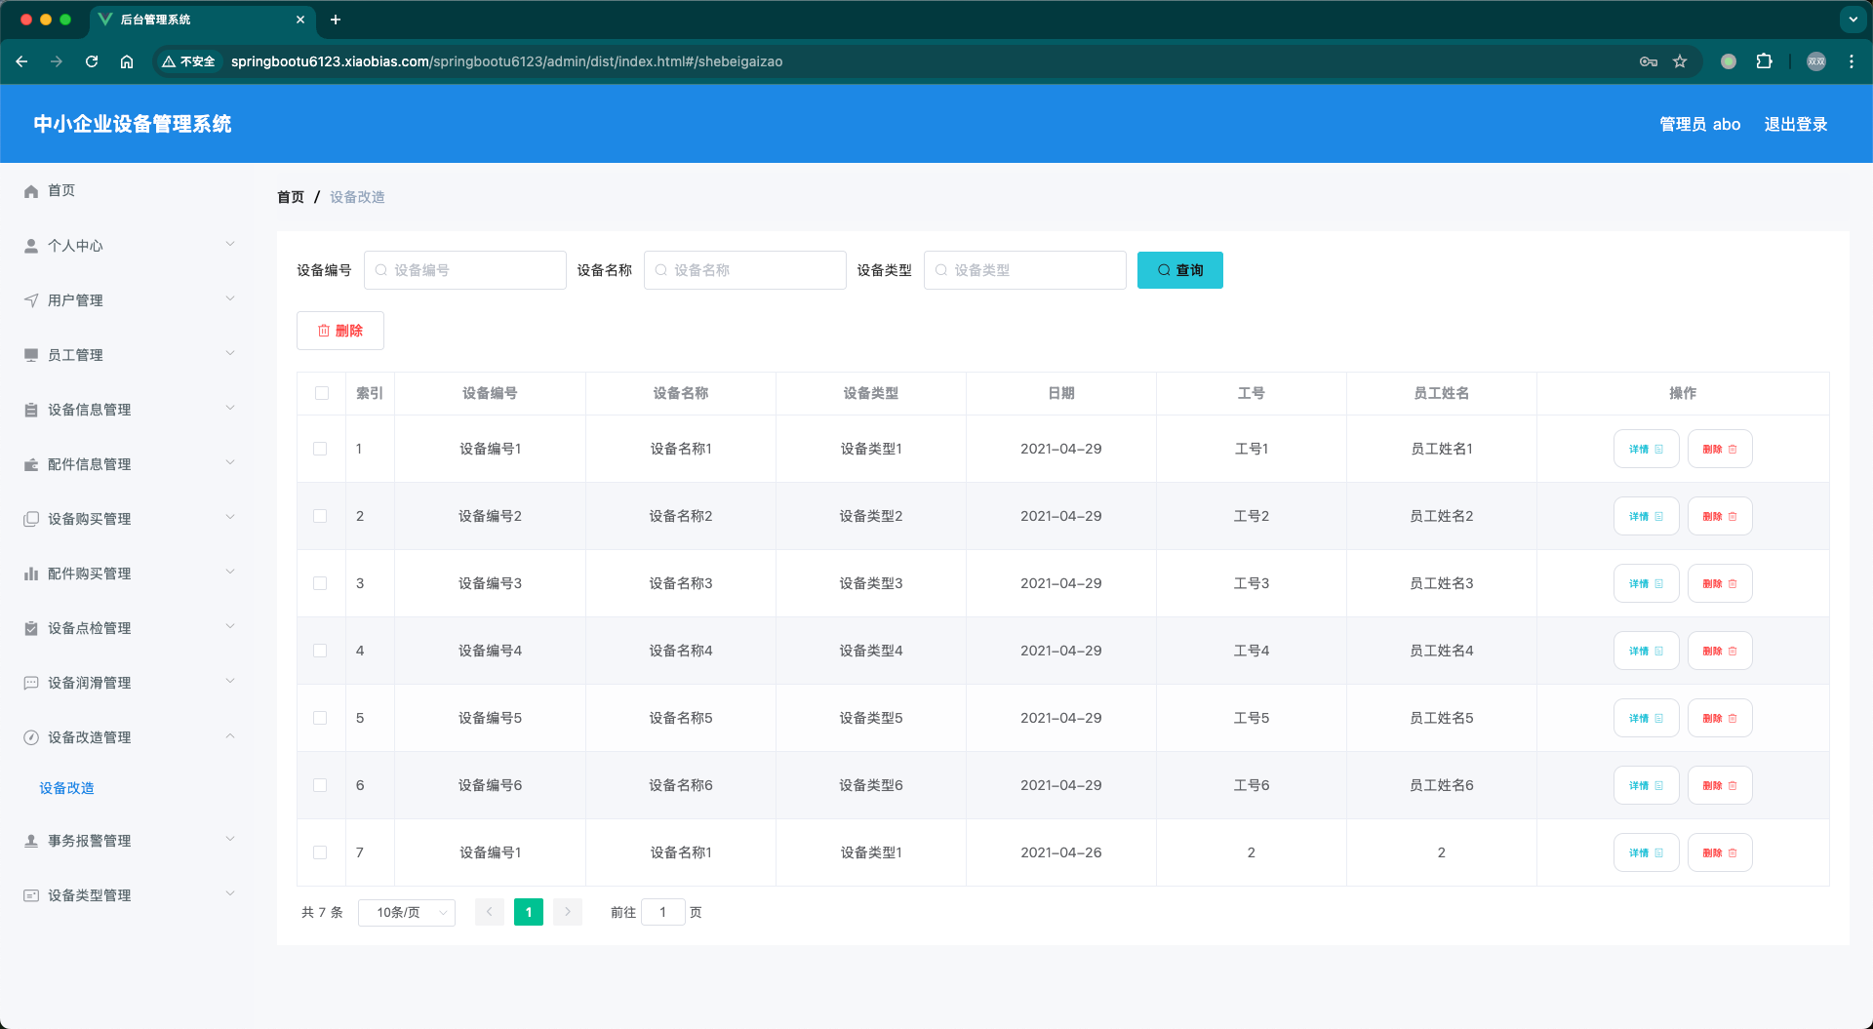Expand the 个人中心 submenu chevron
The image size is (1873, 1029).
230,244
